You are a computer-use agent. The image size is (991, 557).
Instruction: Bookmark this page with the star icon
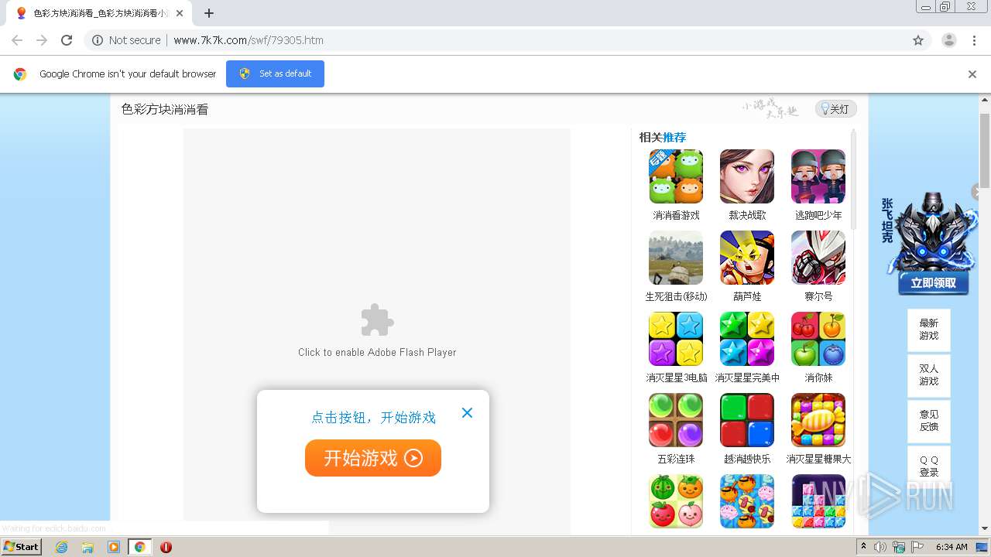click(918, 40)
